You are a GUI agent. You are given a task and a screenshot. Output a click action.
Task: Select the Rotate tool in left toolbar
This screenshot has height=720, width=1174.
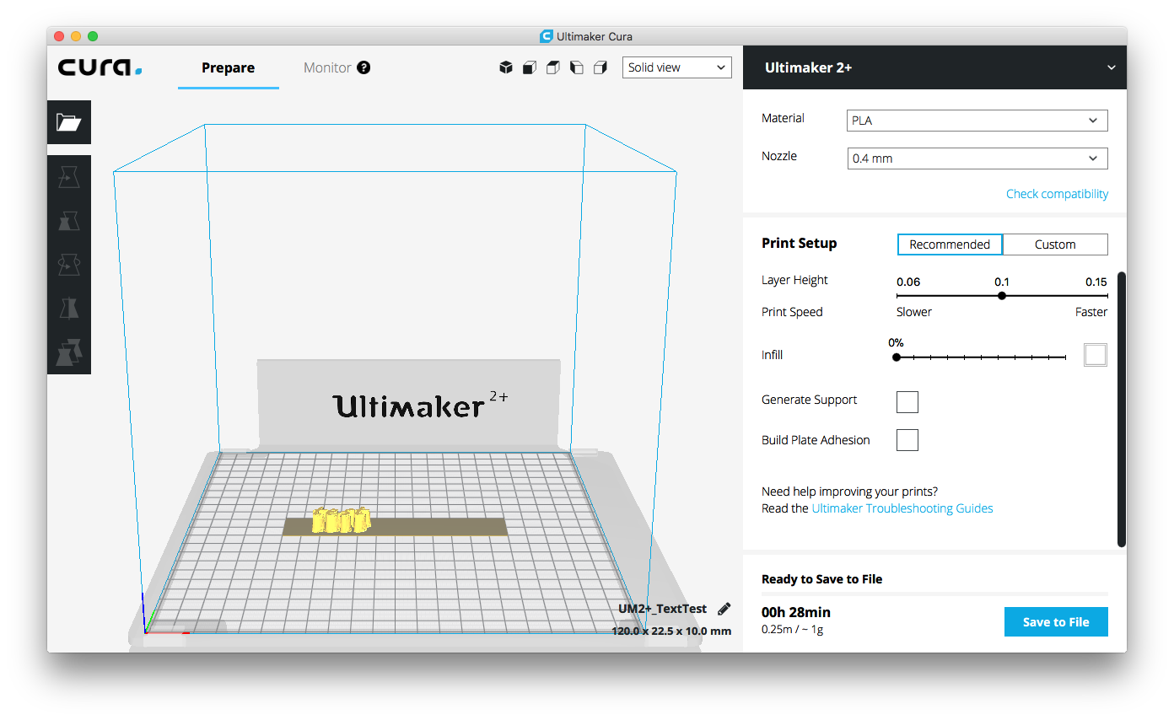(69, 265)
